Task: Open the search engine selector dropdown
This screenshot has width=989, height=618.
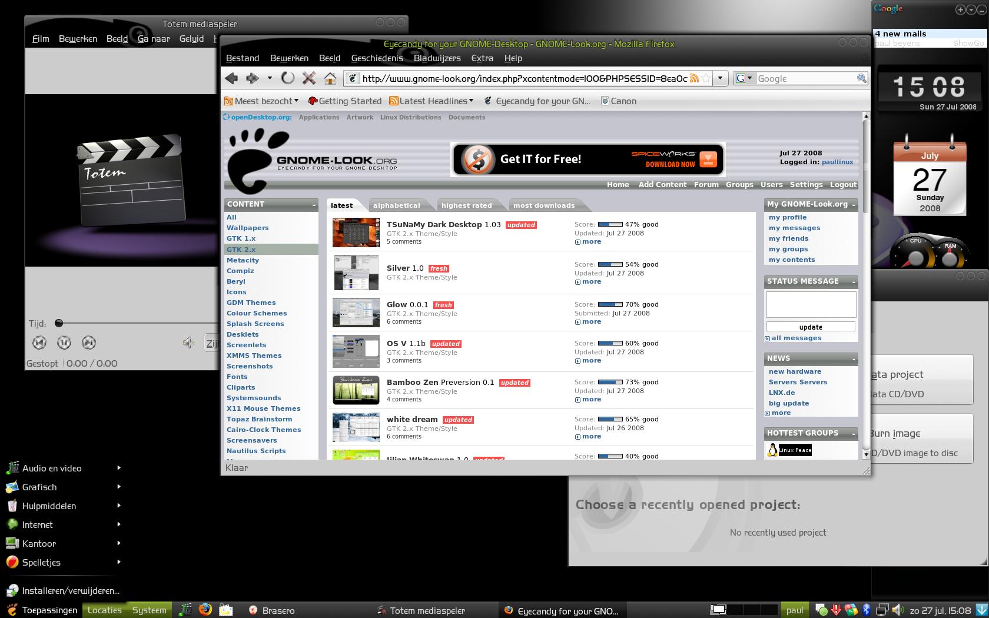Action: pos(745,78)
